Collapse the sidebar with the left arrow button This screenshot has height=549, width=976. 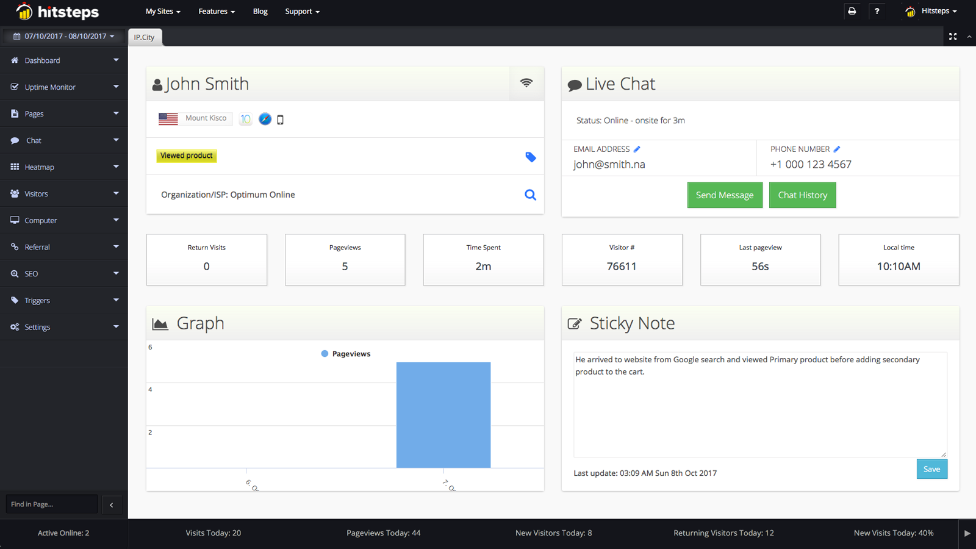click(112, 504)
